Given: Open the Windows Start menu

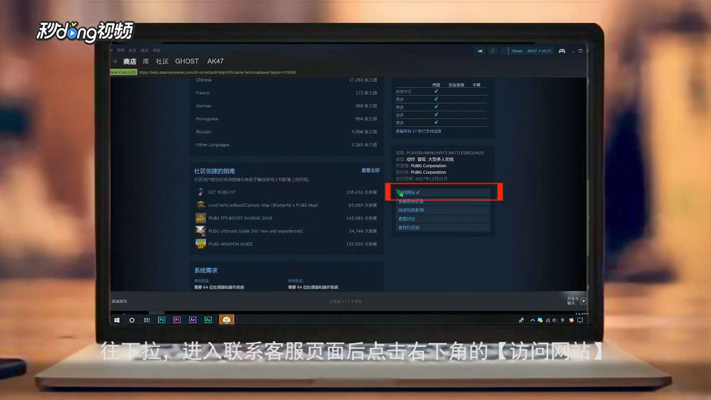Looking at the screenshot, I should (x=117, y=320).
